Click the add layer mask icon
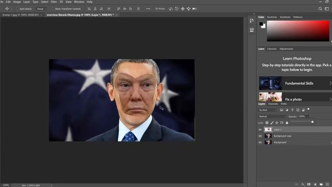 [309, 184]
